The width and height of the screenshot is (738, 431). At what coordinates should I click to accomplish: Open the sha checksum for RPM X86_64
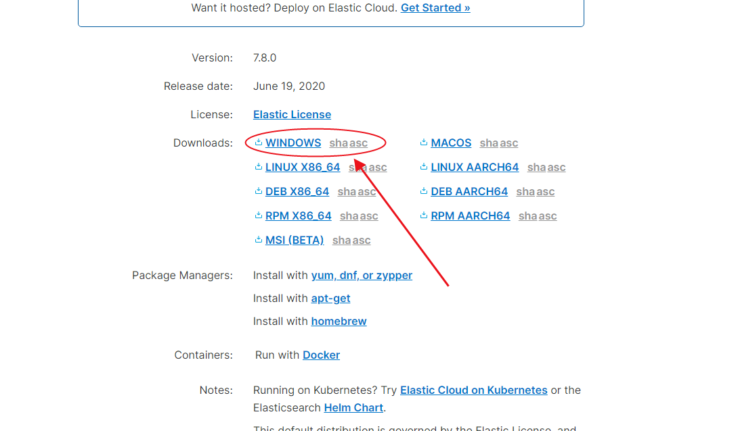coord(349,216)
